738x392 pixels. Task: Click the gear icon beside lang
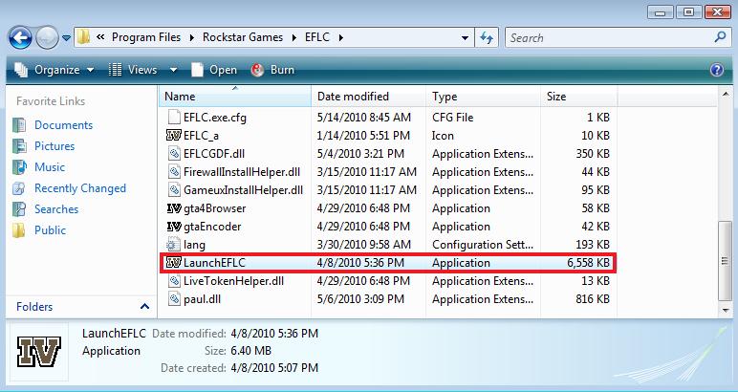tap(174, 245)
